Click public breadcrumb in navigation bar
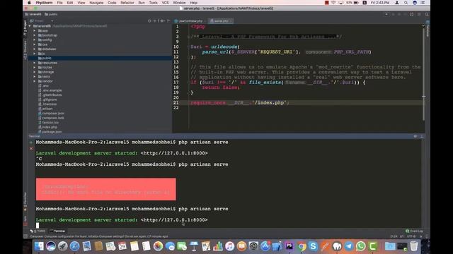 (51, 14)
